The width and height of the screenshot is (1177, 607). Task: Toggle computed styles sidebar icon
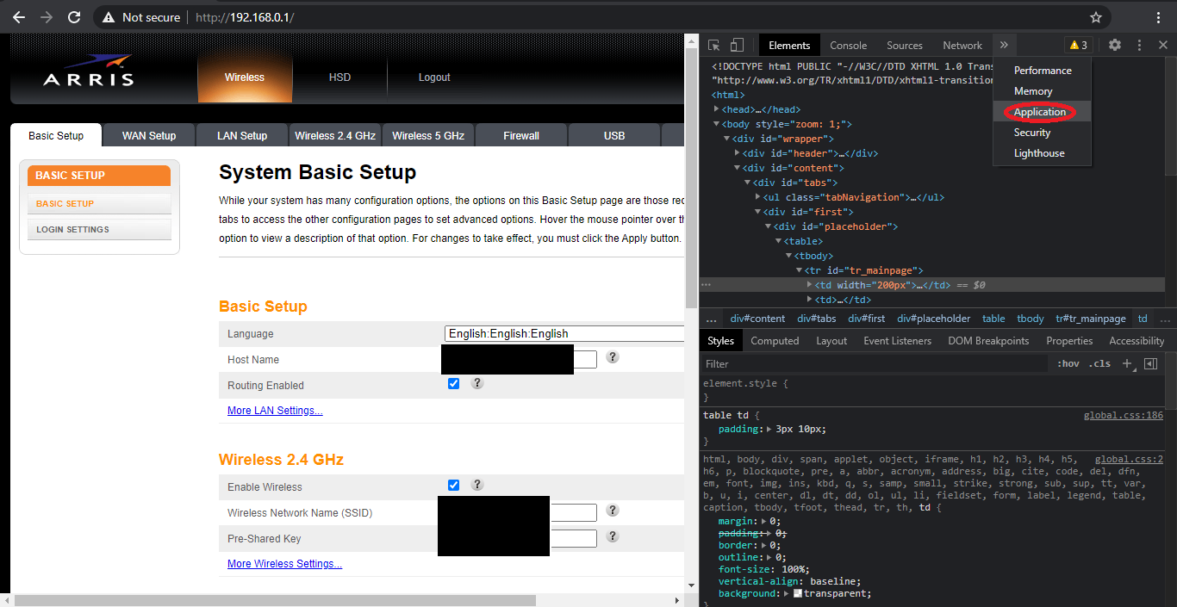click(x=1150, y=364)
